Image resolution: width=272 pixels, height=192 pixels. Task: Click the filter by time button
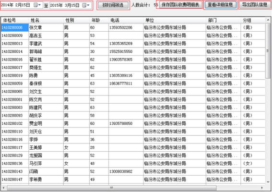point(113,5)
